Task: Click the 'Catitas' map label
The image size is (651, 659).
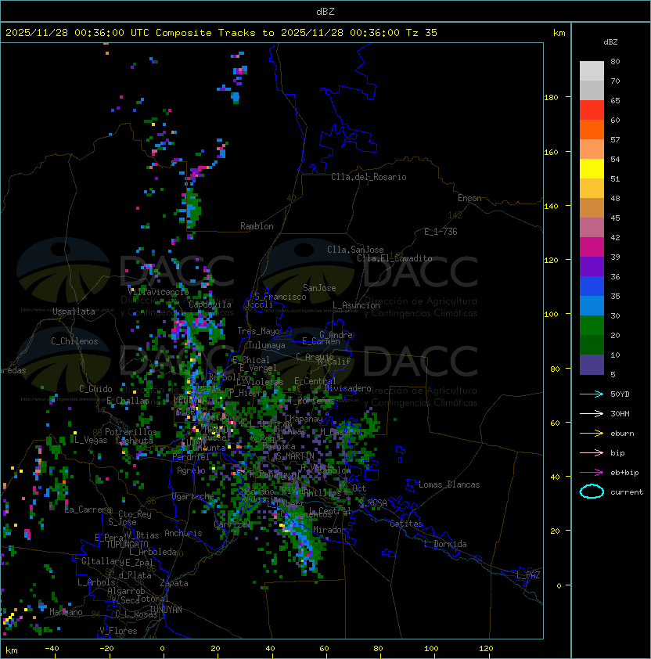Action: pos(406,524)
